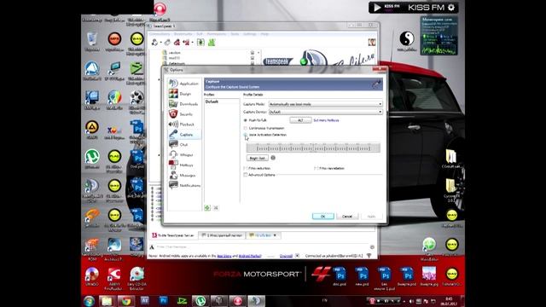Click the grey Disconnect plug icon in TeamSpeak toolbar
546x307 pixels.
tap(167, 43)
